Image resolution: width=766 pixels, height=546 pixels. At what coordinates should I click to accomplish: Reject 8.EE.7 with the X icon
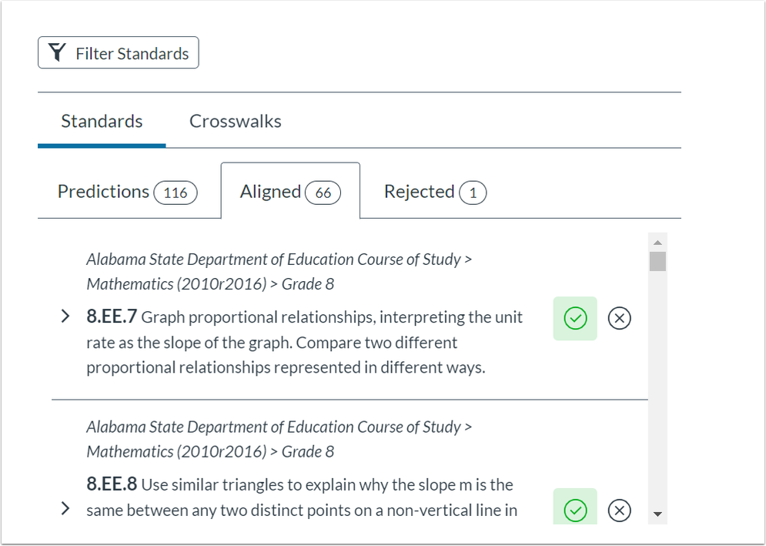(x=619, y=318)
